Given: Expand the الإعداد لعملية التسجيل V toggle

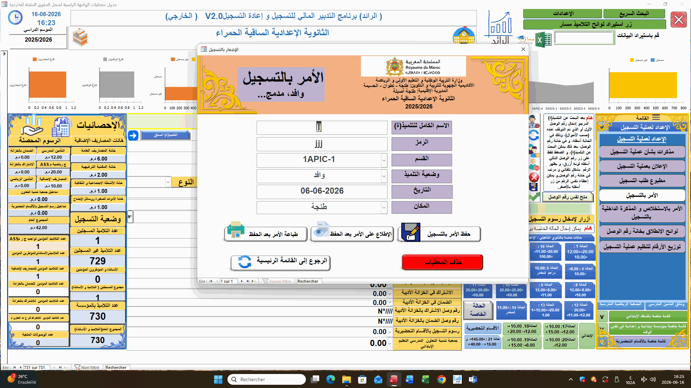Looking at the screenshot, I should pos(602,127).
